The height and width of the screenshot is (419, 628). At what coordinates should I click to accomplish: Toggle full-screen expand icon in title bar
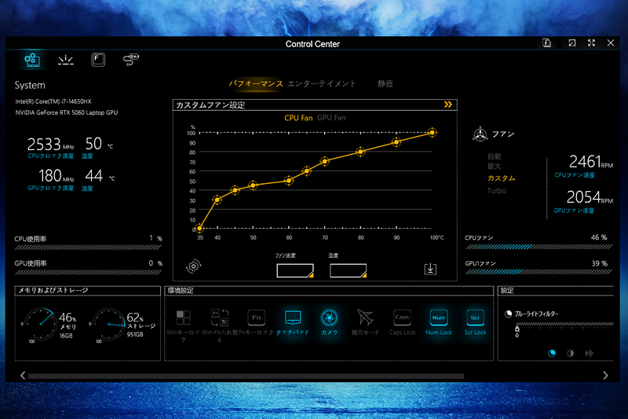click(x=591, y=43)
